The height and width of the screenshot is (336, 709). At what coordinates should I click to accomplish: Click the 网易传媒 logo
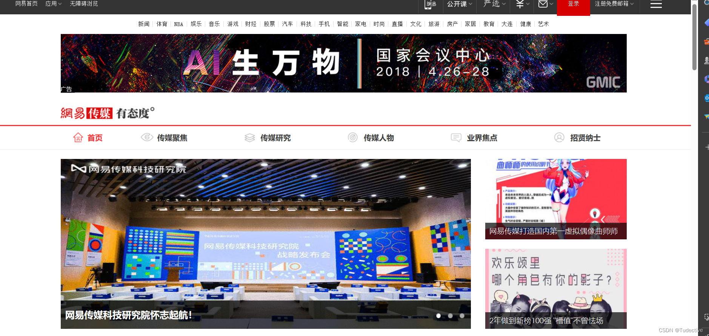(108, 113)
